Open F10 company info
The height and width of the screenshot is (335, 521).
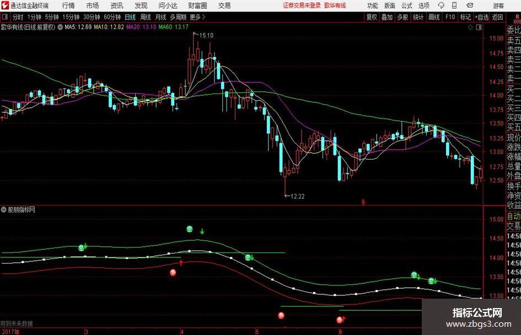(450, 17)
